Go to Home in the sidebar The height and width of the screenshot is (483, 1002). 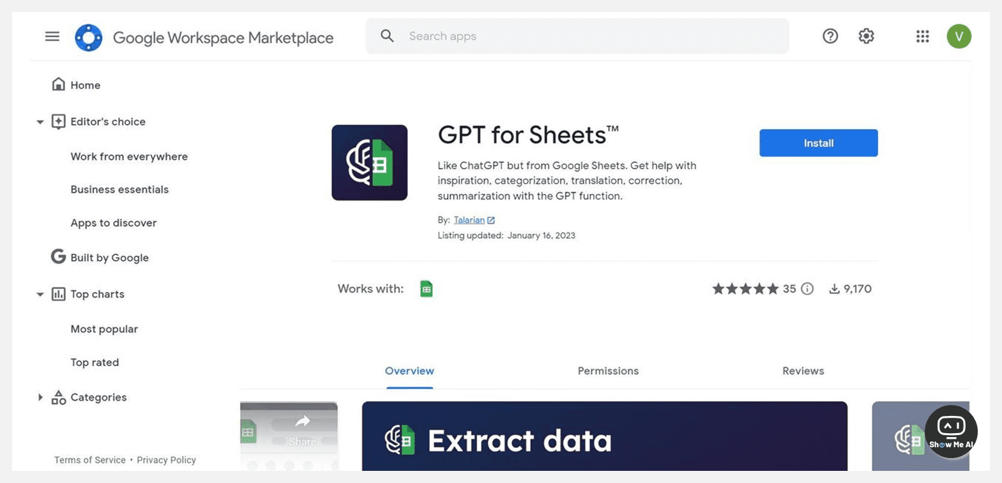point(86,85)
